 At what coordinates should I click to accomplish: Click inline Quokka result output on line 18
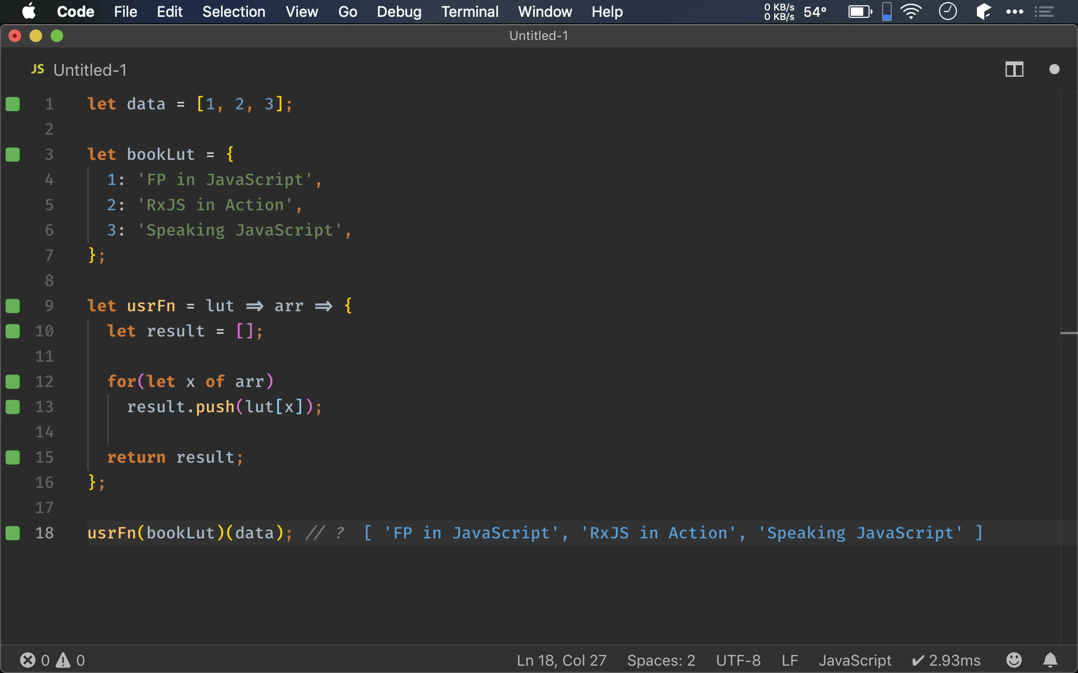(673, 533)
